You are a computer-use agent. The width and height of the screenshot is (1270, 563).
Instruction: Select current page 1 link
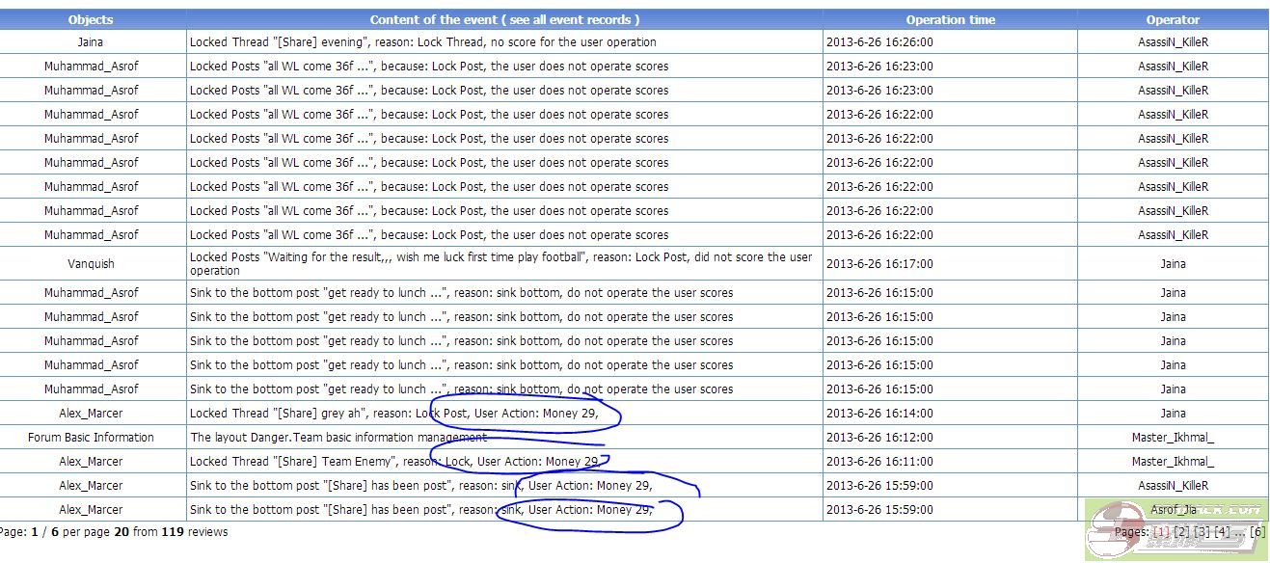tap(1161, 532)
